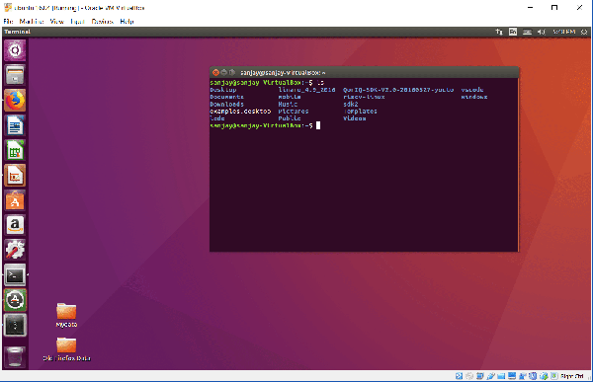Click the Desktop entry in terminal listing
The height and width of the screenshot is (382, 593).
point(223,90)
